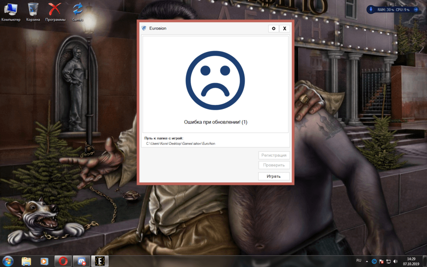Viewport: 427px width, 267px height.
Task: Open the Windows Start menu
Action: point(8,261)
